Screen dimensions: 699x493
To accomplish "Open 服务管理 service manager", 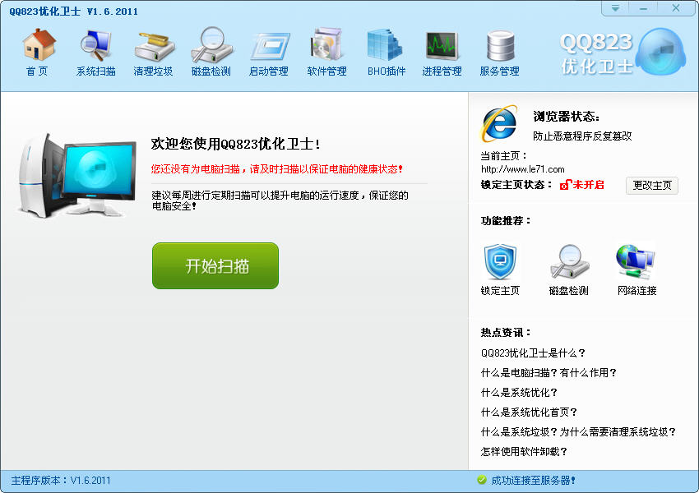I will tap(500, 52).
